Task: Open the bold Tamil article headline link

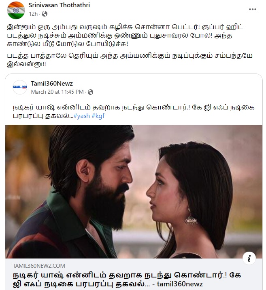Action: tap(127, 279)
